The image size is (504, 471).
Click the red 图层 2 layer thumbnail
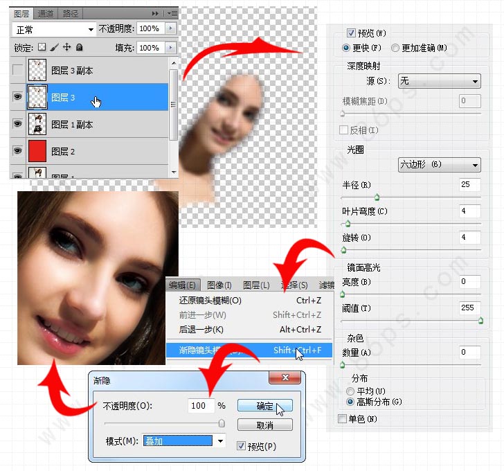[37, 150]
